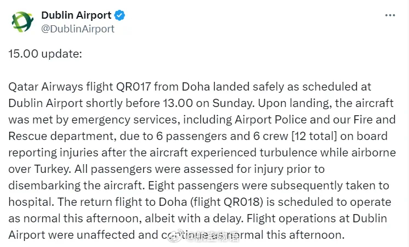
Task: Click the phrase "Eight passengers"
Action: coord(193,186)
